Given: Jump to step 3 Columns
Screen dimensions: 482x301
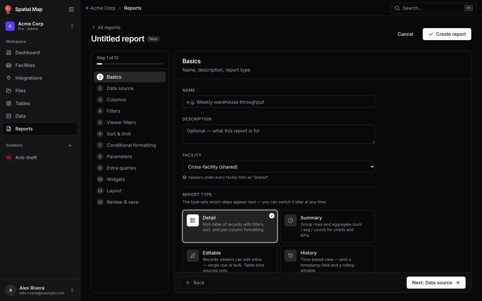Looking at the screenshot, I should click(130, 100).
